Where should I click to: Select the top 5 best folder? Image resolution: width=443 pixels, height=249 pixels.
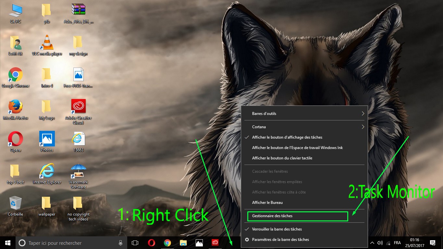pos(15,174)
